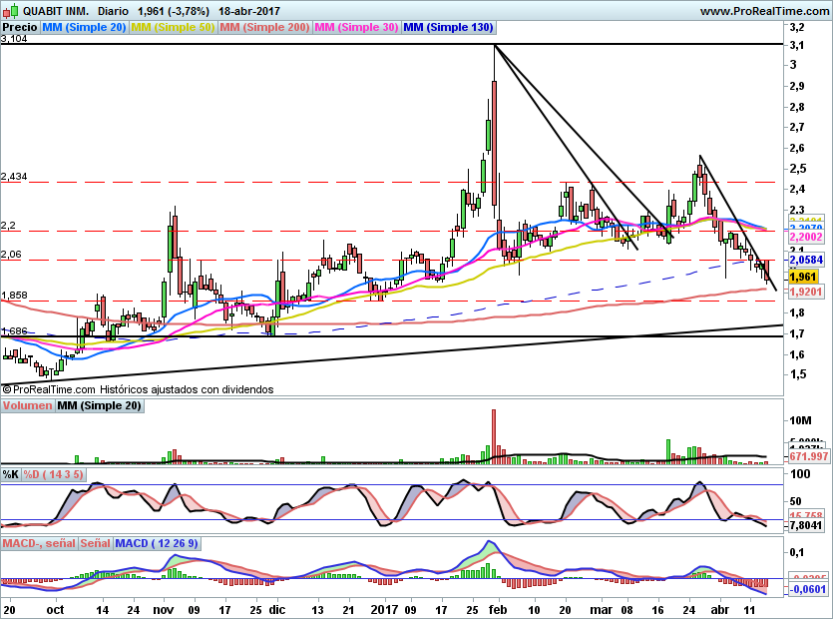Click the Volumen panel label
This screenshot has width=833, height=619.
click(28, 406)
